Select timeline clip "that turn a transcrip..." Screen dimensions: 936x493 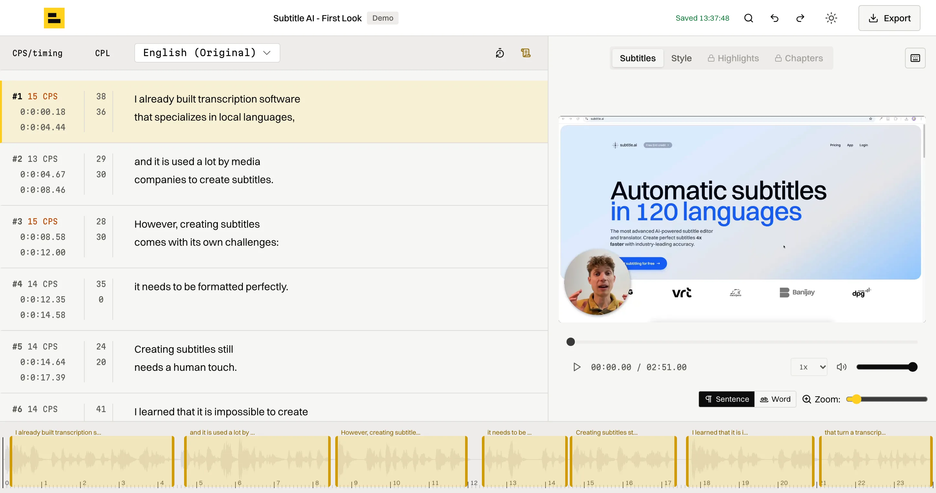click(876, 461)
